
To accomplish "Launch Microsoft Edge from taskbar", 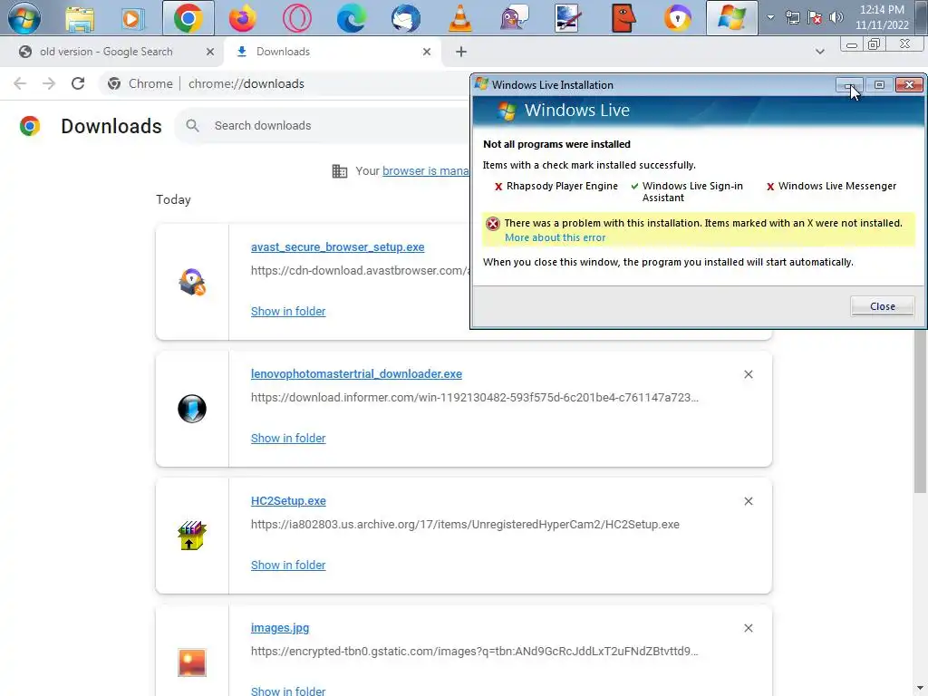I will [x=352, y=18].
